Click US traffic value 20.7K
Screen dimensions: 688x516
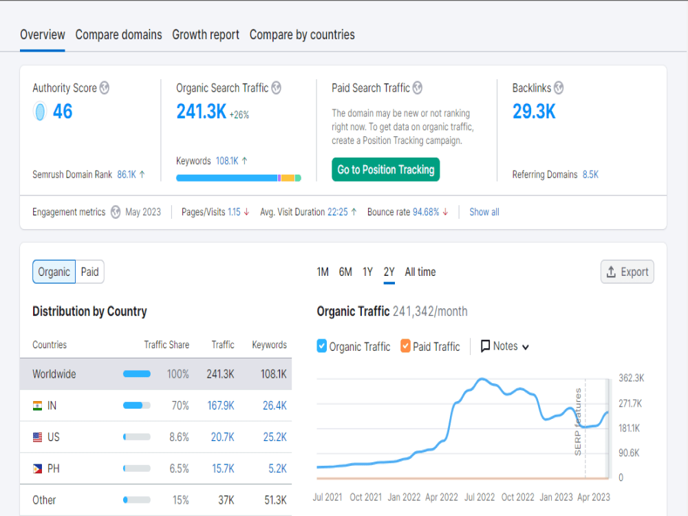pos(222,438)
